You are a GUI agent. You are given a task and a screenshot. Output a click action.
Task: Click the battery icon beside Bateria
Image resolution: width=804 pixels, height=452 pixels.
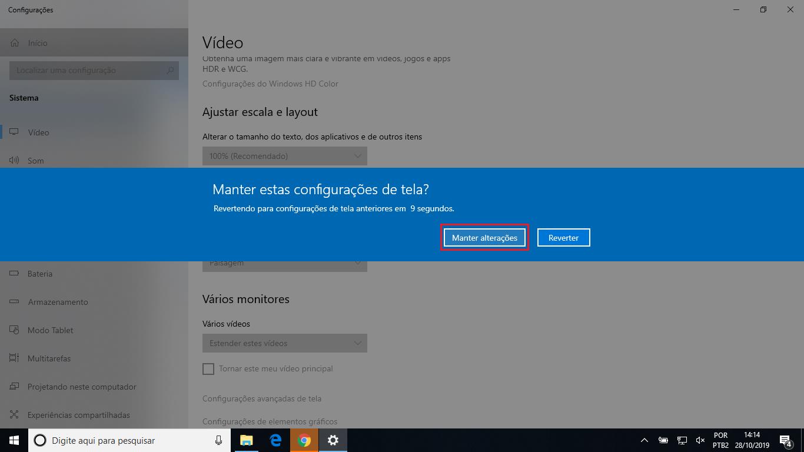(14, 274)
